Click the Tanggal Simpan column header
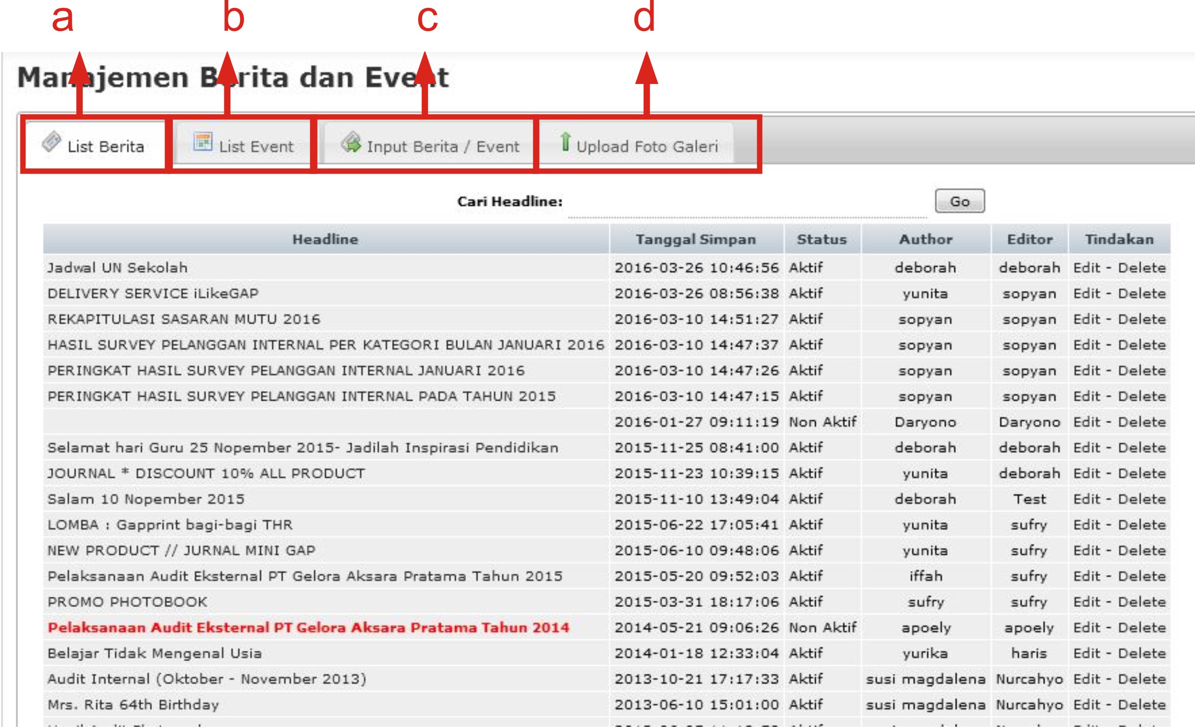Image resolution: width=1195 pixels, height=727 pixels. click(696, 239)
